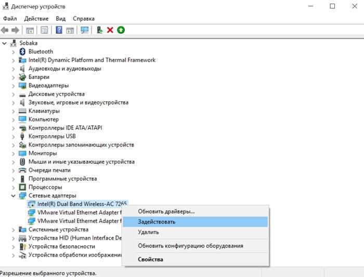Image resolution: width=364 pixels, height=277 pixels.
Task: Open the Файл menu
Action: point(10,19)
